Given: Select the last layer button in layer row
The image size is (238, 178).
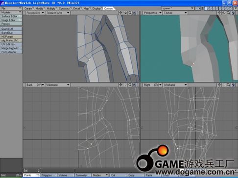Looking at the screenshot, I should (x=231, y=8).
